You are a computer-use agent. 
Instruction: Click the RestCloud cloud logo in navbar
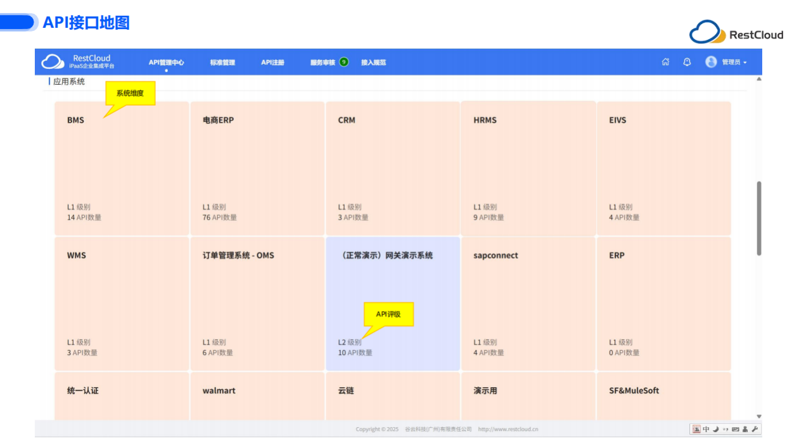tap(53, 61)
